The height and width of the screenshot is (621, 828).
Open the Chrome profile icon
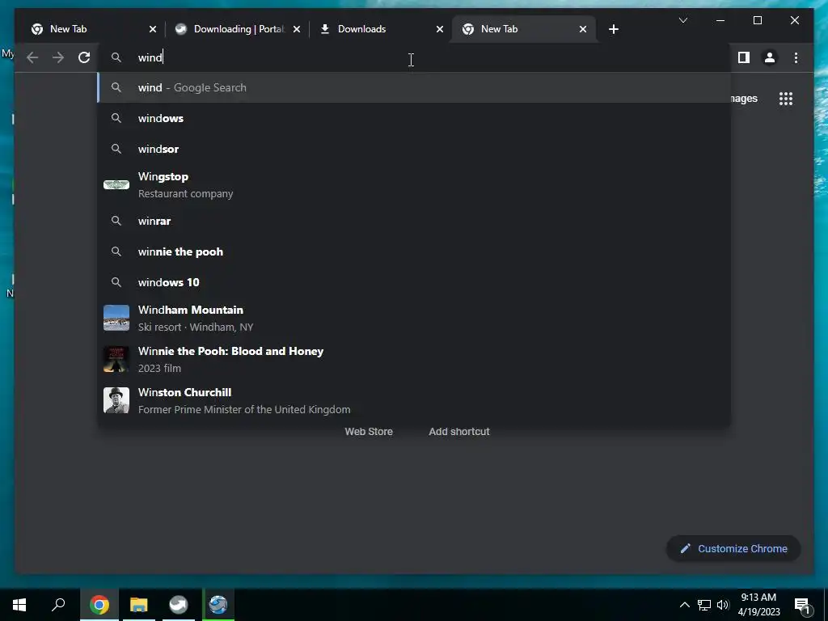pos(770,57)
